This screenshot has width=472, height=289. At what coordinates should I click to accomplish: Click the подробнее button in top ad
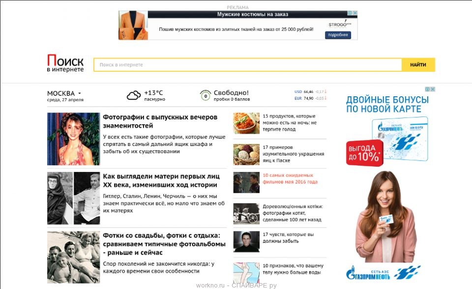[338, 35]
